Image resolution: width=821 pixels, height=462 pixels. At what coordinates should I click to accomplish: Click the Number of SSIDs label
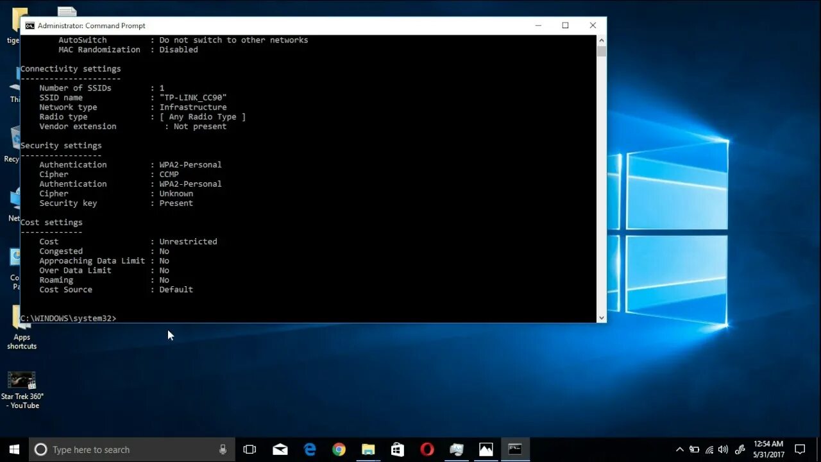75,88
